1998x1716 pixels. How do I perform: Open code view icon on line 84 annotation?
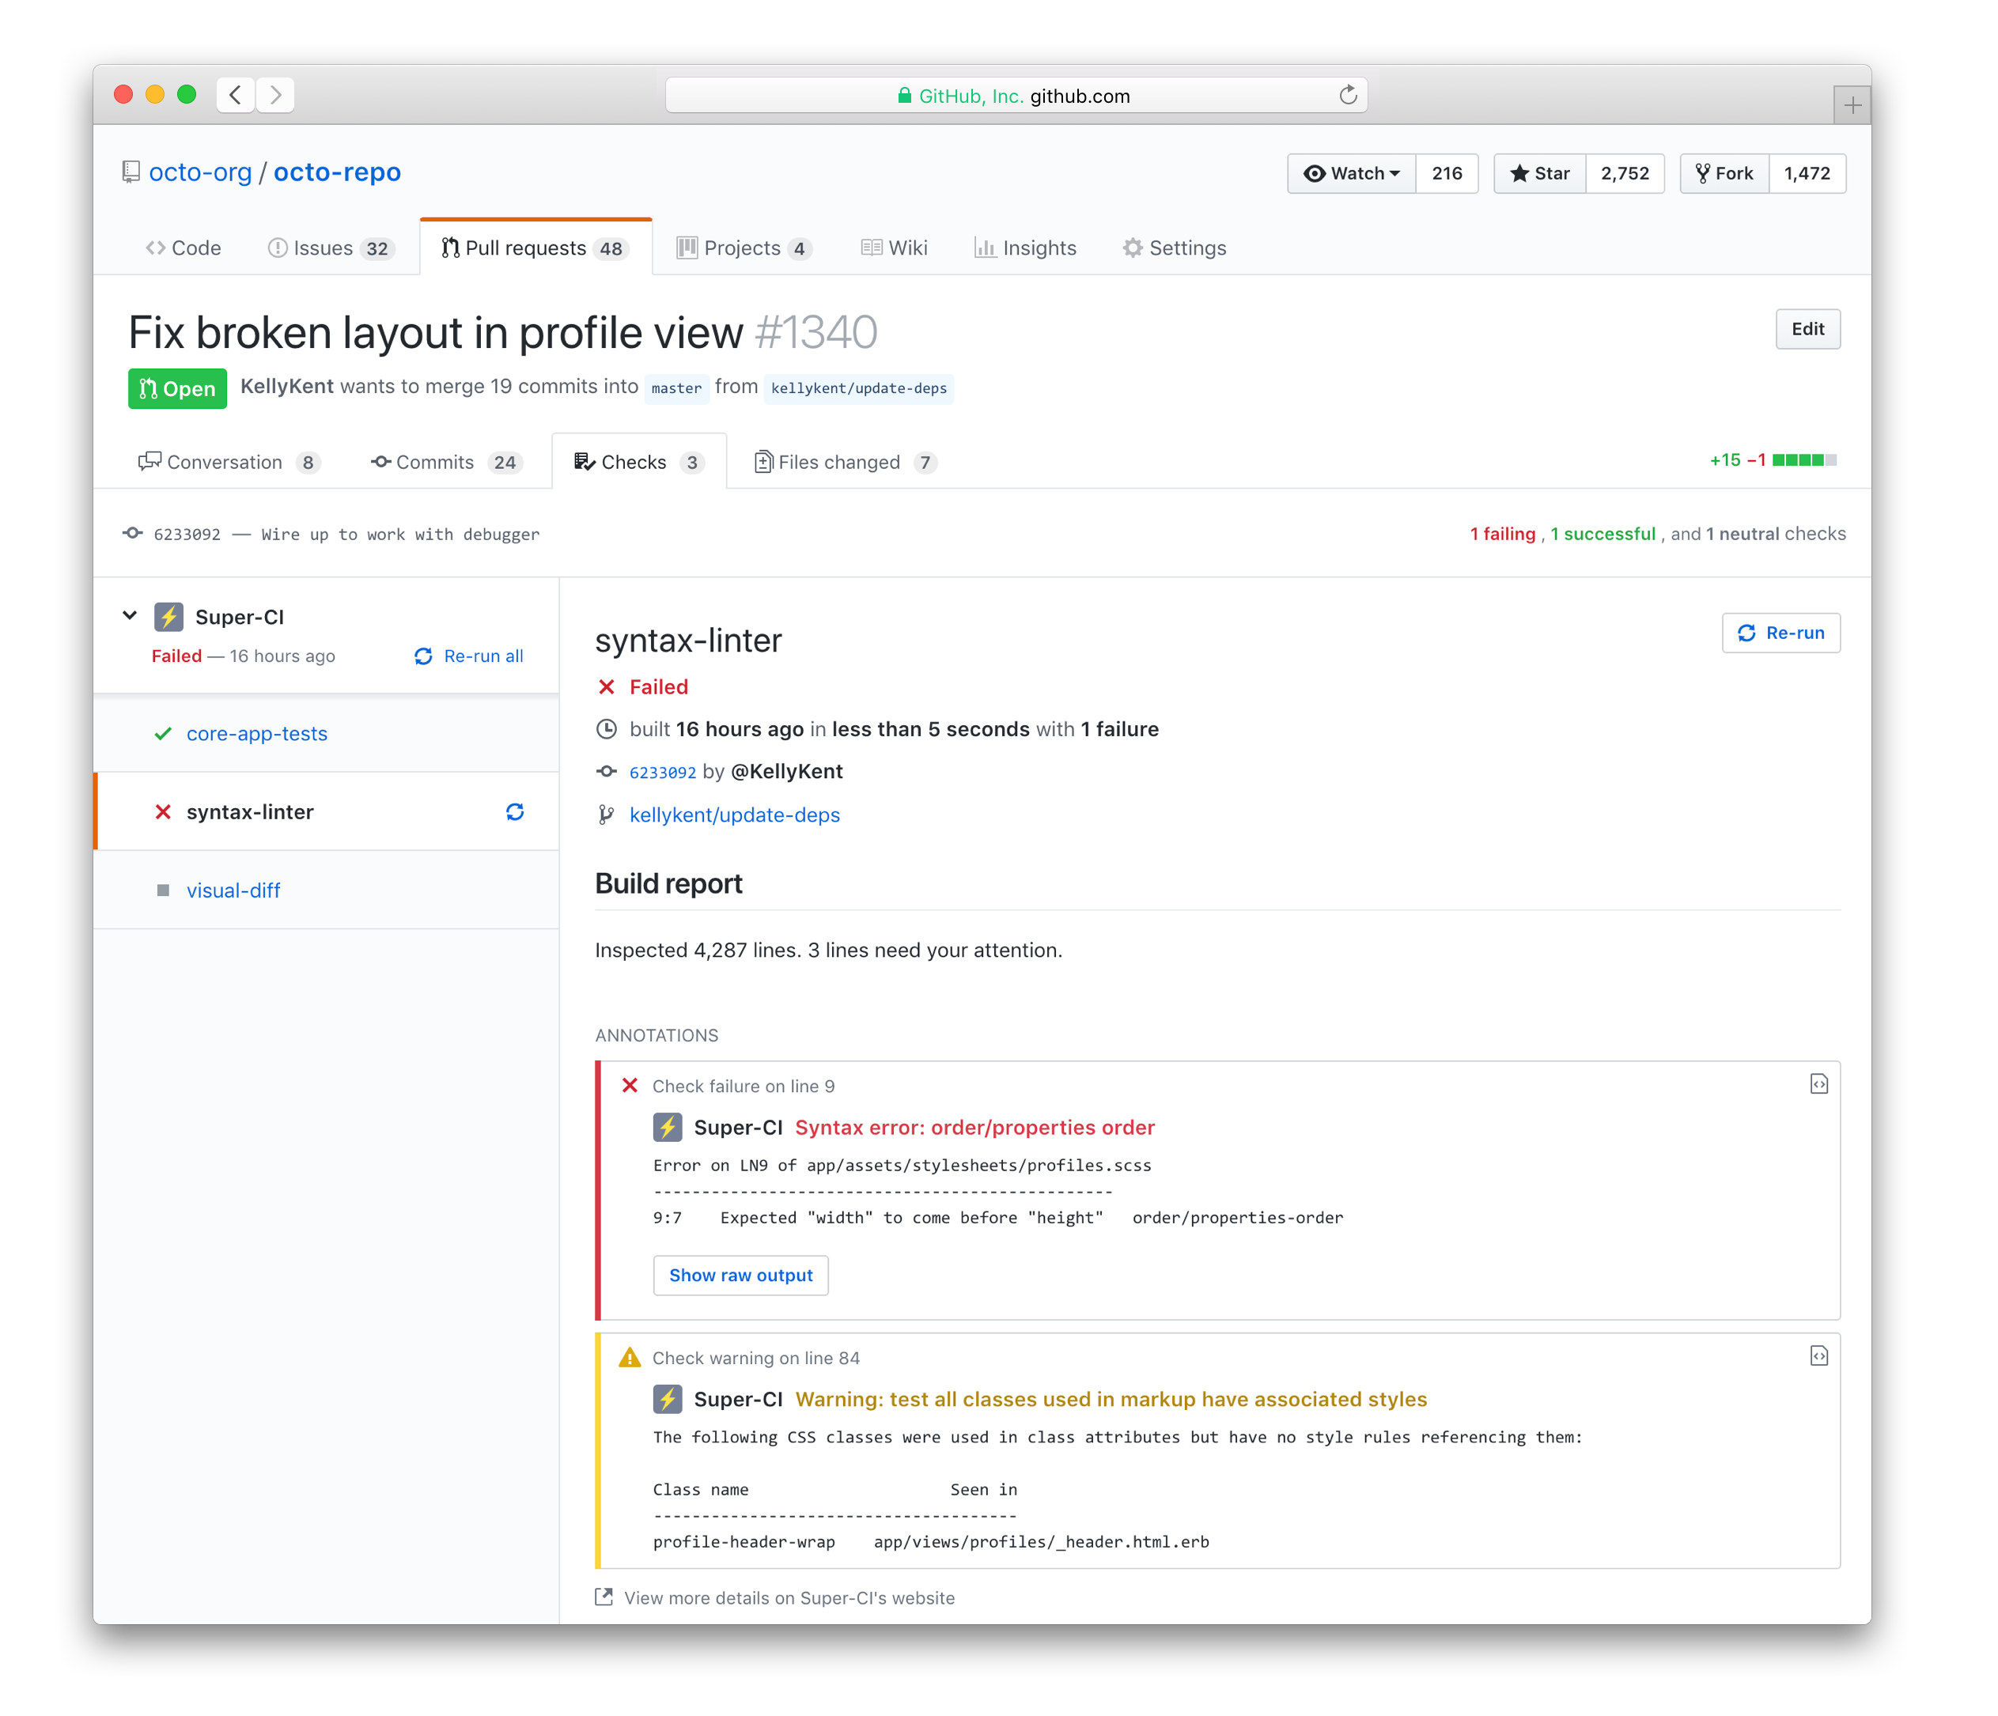1818,1356
